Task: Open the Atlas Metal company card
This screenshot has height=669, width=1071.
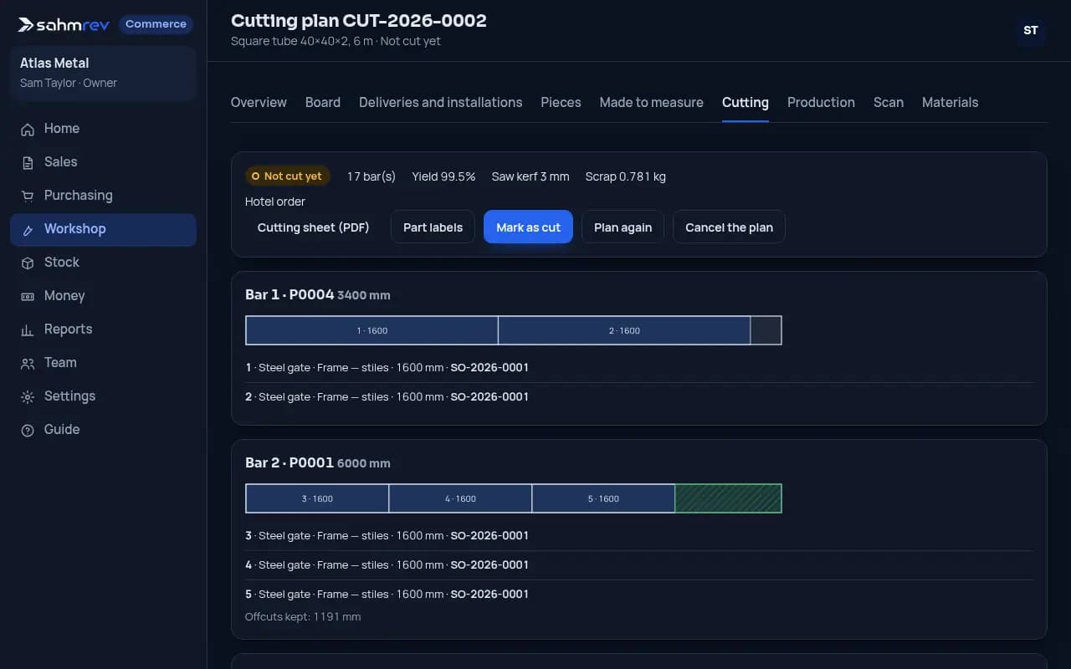Action: [103, 73]
